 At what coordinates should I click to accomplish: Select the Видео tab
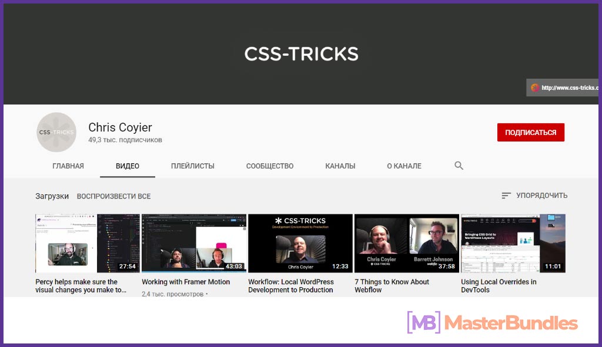coord(128,166)
